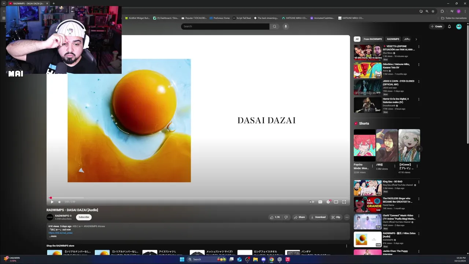Open more actions next to Clip

(347, 217)
